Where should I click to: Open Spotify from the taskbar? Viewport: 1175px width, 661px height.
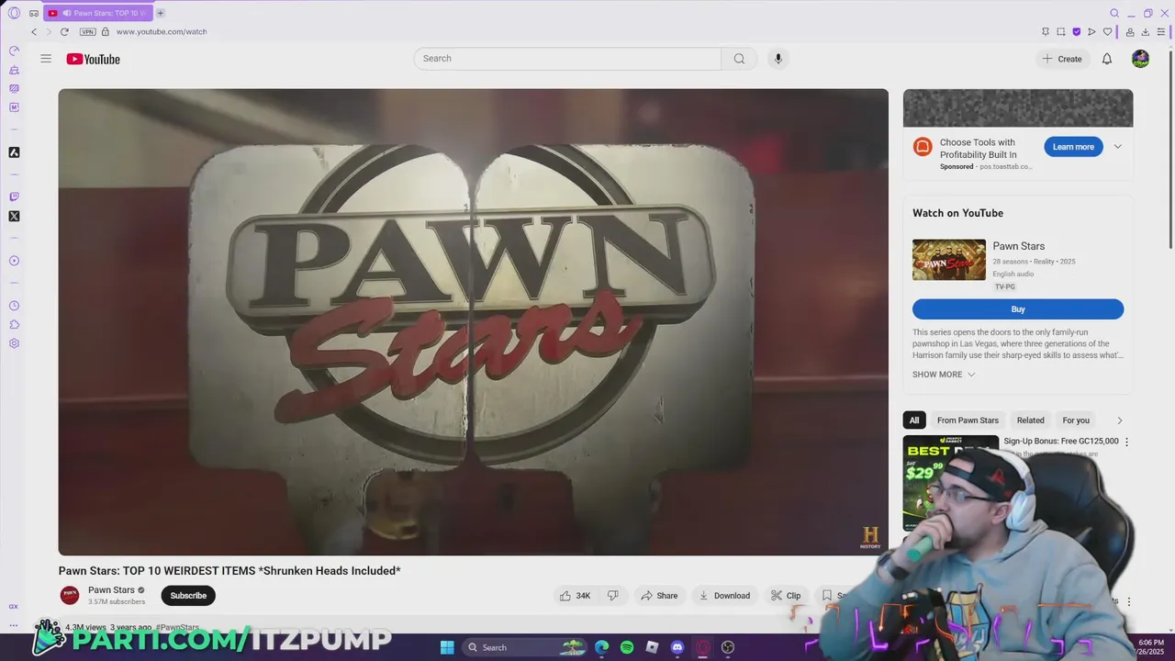(627, 647)
